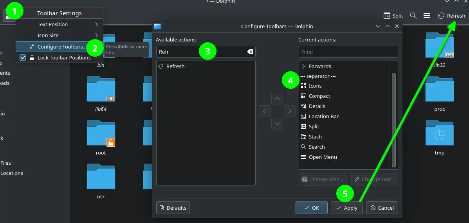The width and height of the screenshot is (469, 223).
Task: Select Stash action in Current actions
Action: coord(344,137)
